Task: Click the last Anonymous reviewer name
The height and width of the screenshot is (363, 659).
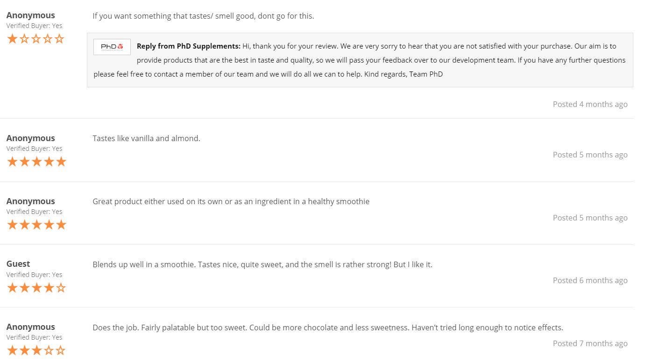Action: 30,327
